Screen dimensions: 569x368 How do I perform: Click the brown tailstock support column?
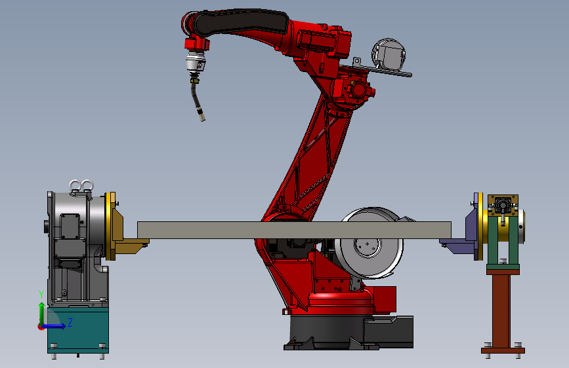click(x=502, y=311)
